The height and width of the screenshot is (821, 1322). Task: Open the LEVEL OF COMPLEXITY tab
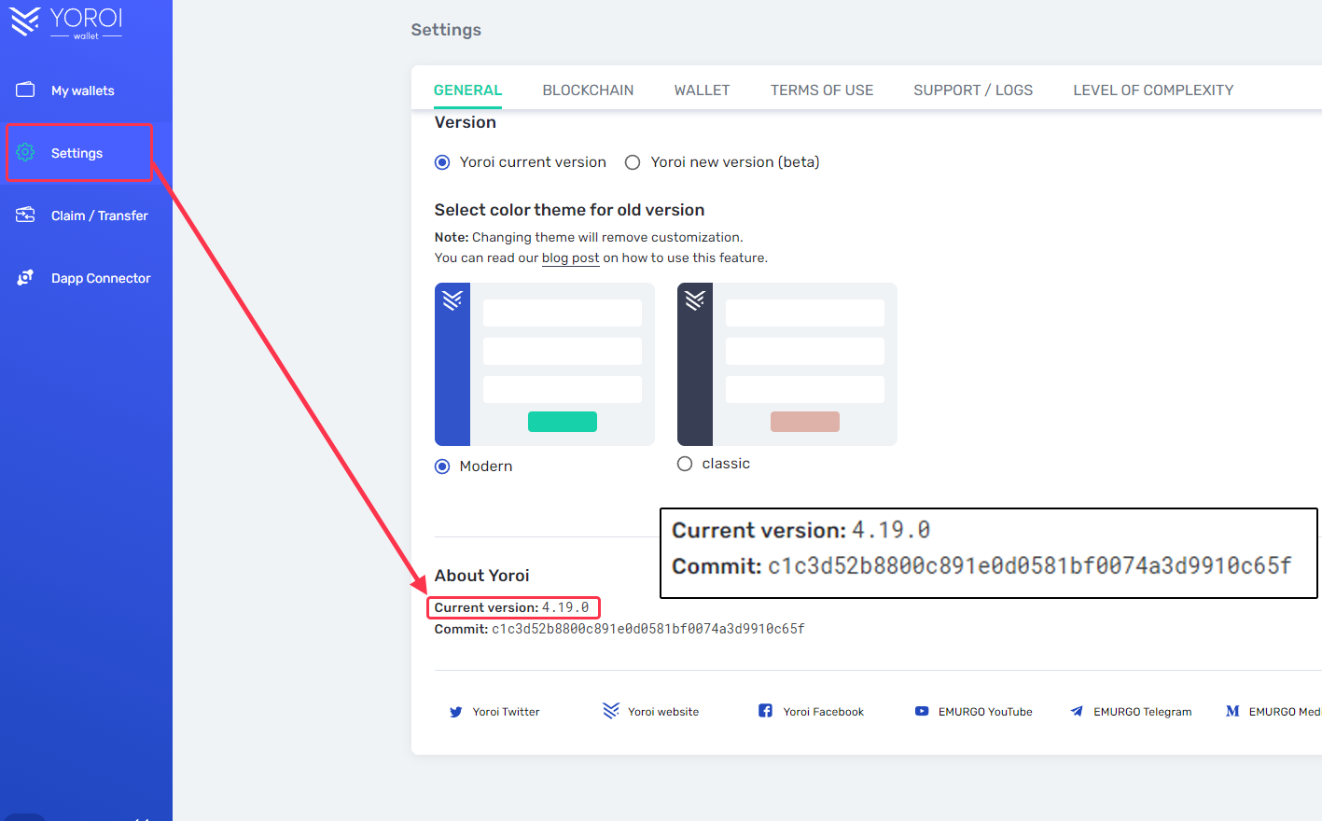1153,90
